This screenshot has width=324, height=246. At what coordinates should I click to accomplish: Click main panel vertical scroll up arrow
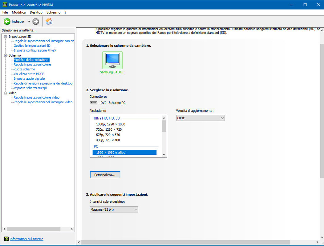point(322,30)
